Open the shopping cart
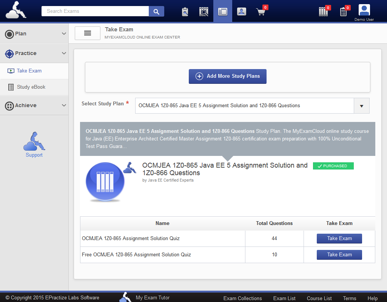The width and height of the screenshot is (387, 302). [261, 12]
